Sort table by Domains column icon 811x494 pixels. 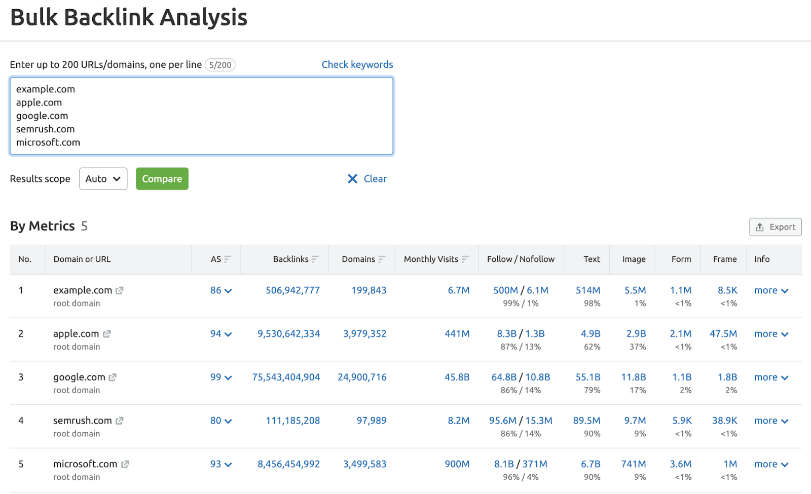[x=382, y=259]
